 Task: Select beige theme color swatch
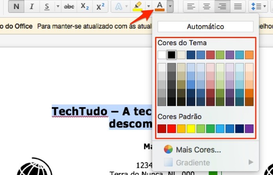(x=181, y=55)
